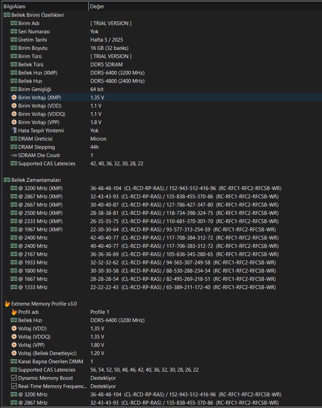Click the voltage icon beside Voltaj (VPP)
The height and width of the screenshot is (408, 322).
click(14, 345)
